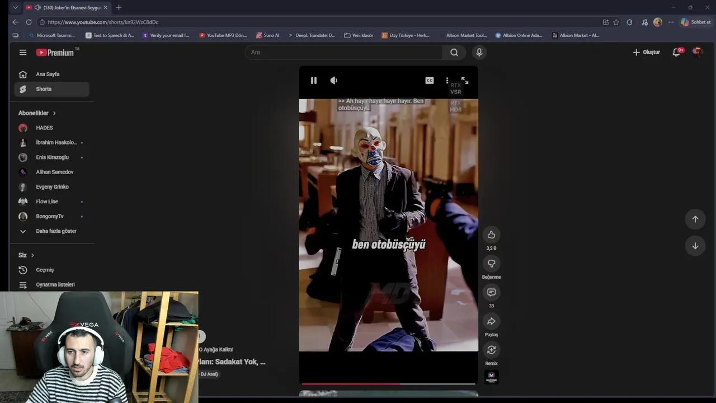Open the tab list dropdown arrow
The width and height of the screenshot is (716, 403).
point(15,7)
